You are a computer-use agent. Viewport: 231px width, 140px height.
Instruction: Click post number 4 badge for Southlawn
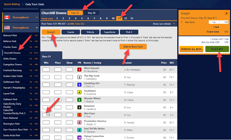[x=80, y=92]
